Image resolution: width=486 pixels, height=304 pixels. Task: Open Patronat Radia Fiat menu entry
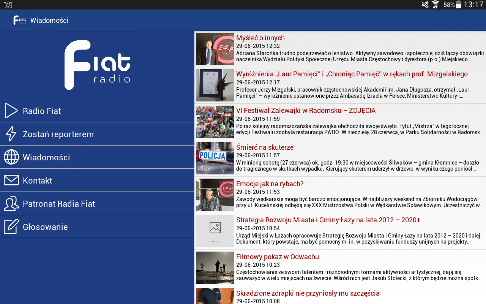click(x=97, y=204)
